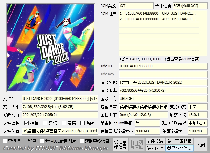This screenshot has height=153, width=210.
Task: Click the 支持中文 field showing 中文
Action: tap(197, 107)
